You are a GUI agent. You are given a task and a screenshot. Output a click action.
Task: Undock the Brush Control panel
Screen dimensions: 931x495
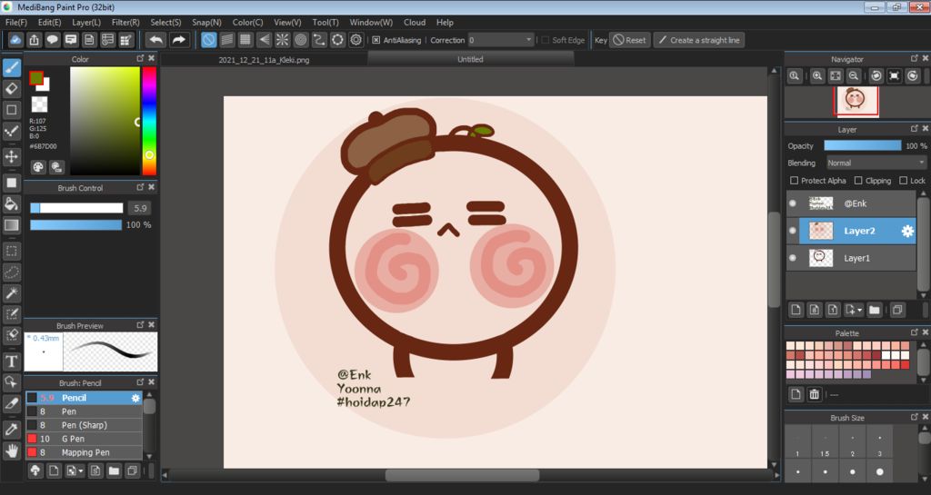pos(140,187)
